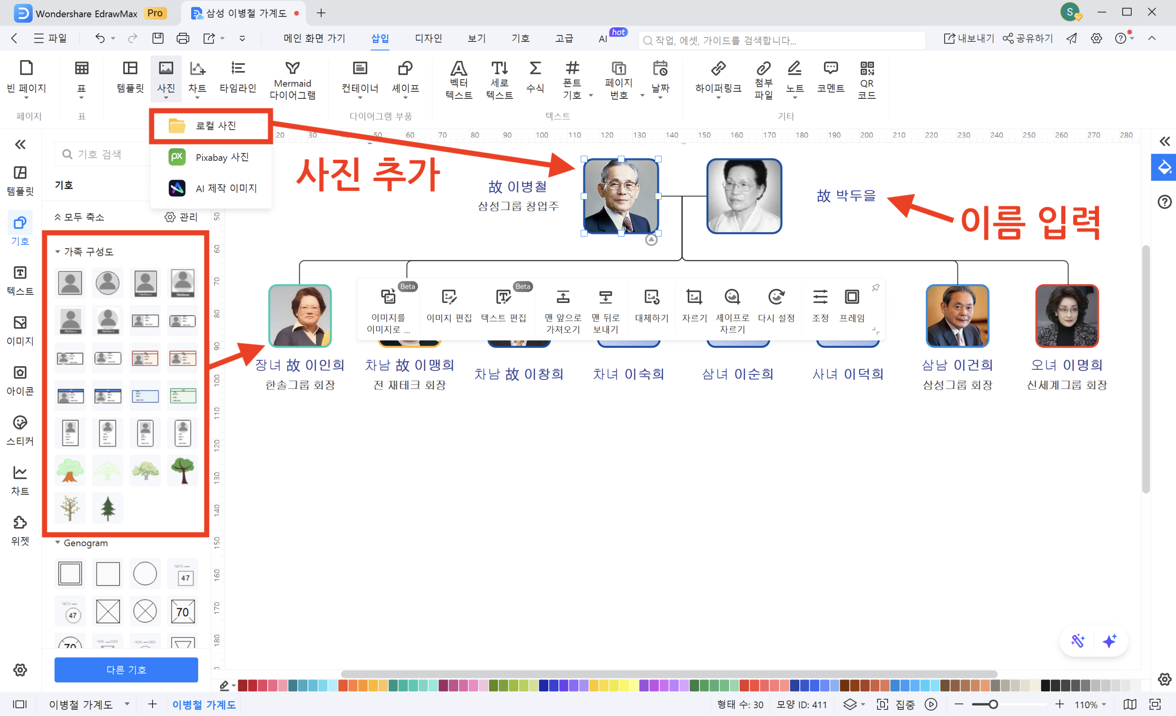The image size is (1176, 716).
Task: Switch to the 디자인 ribbon tab
Action: [x=428, y=38]
